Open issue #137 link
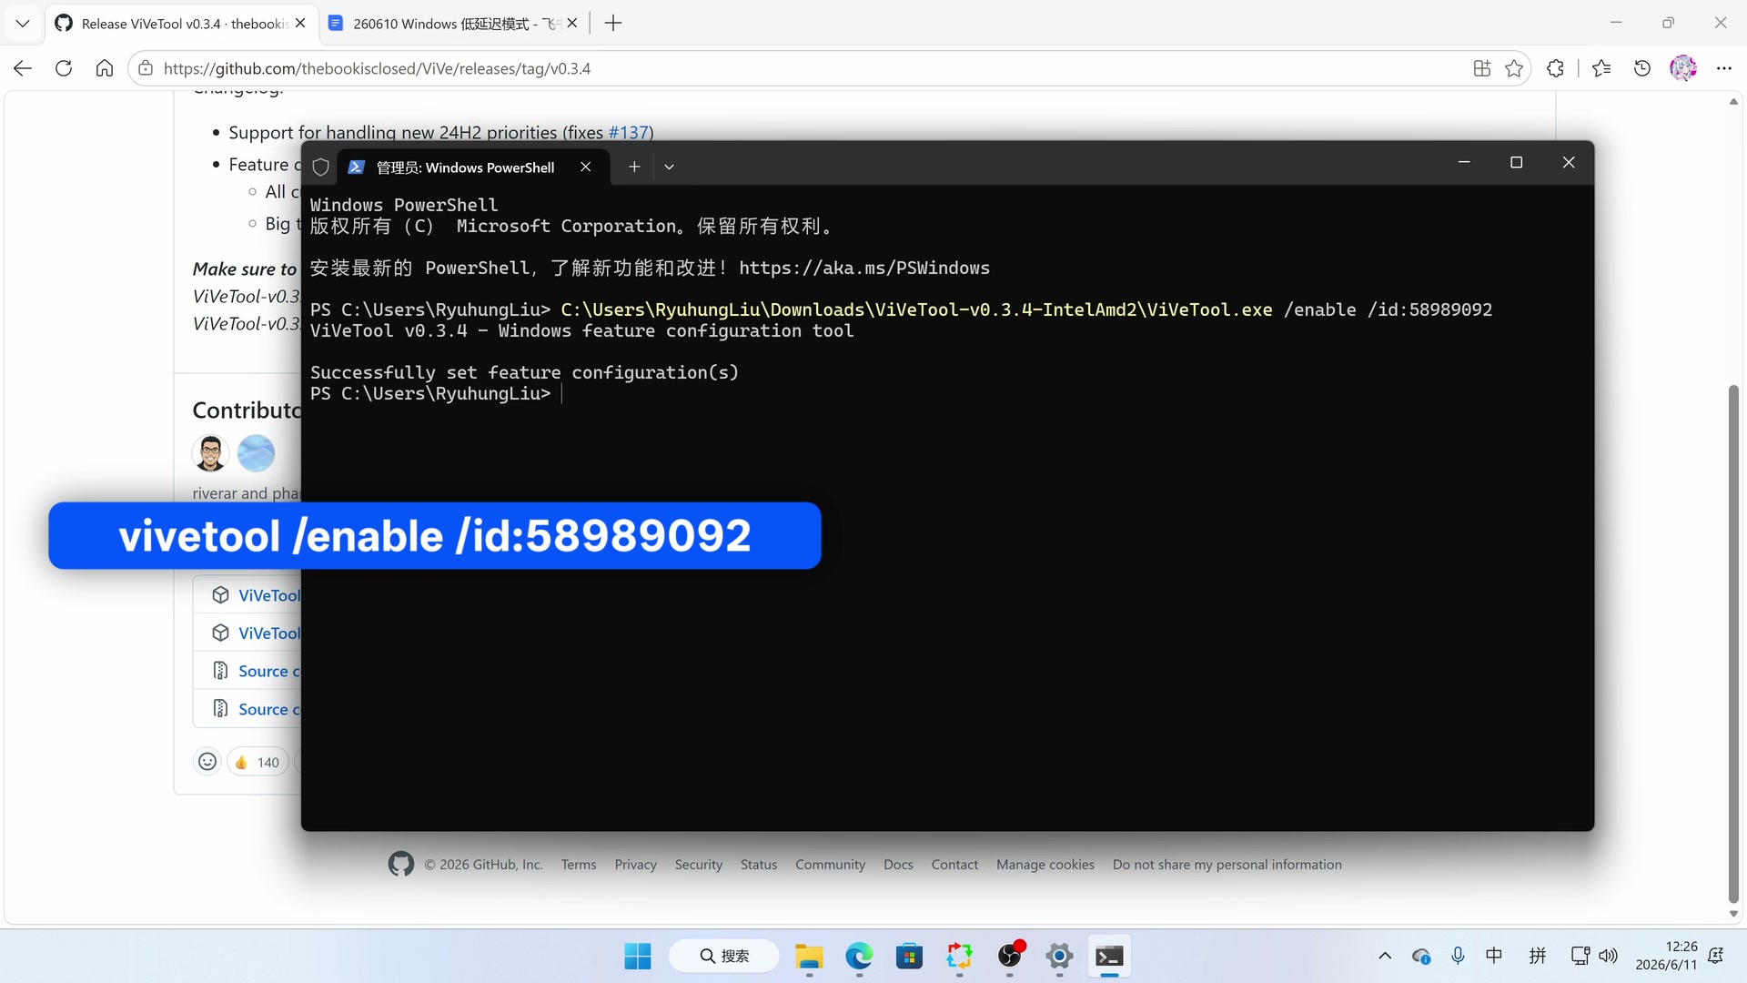 click(628, 132)
